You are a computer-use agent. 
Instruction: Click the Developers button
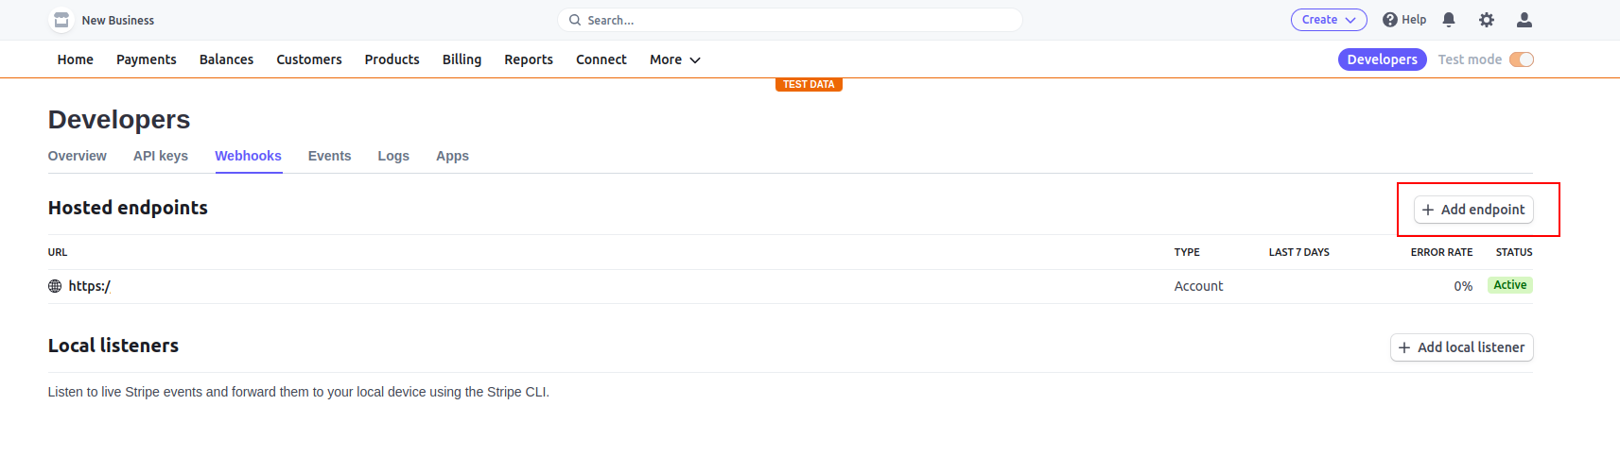(1383, 59)
